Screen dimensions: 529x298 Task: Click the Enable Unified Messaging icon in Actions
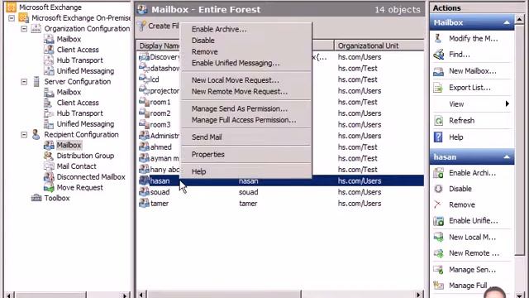click(x=438, y=221)
